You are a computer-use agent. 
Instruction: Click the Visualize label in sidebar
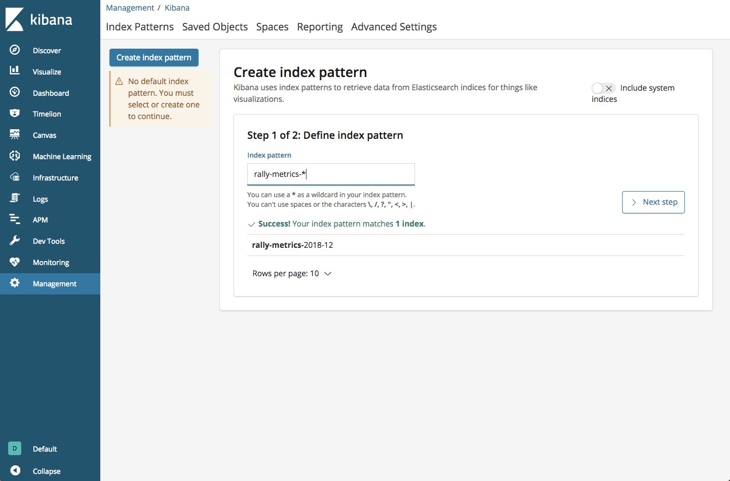pyautogui.click(x=47, y=72)
